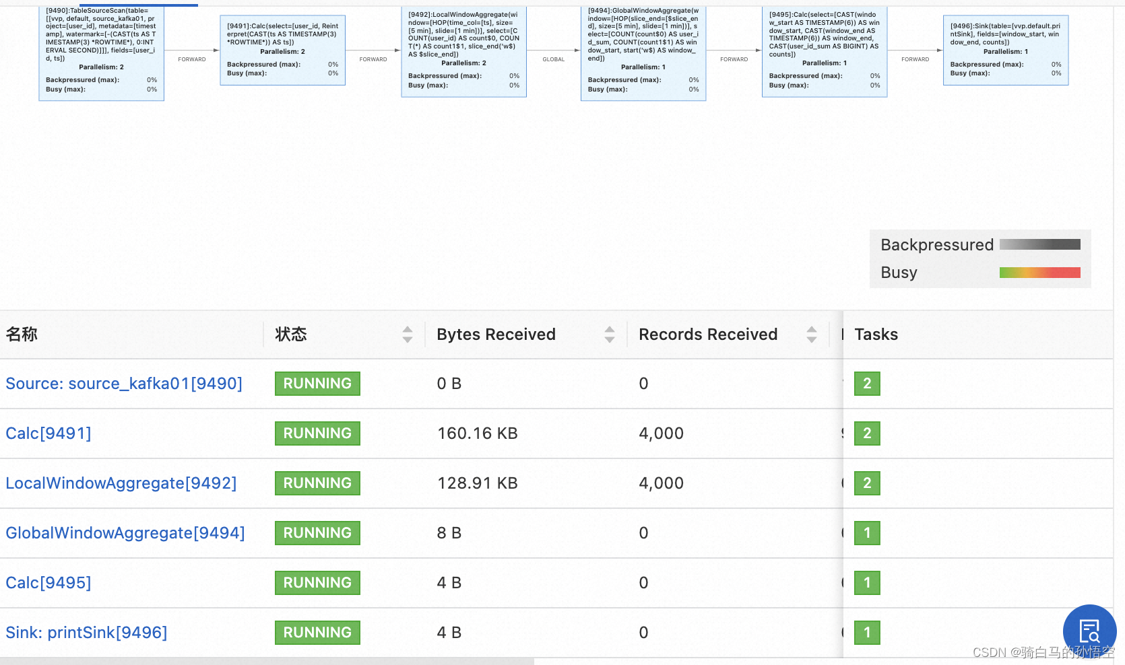The image size is (1125, 665).
Task: Click RUNNING badge in Calc[9495] row
Action: 317,583
